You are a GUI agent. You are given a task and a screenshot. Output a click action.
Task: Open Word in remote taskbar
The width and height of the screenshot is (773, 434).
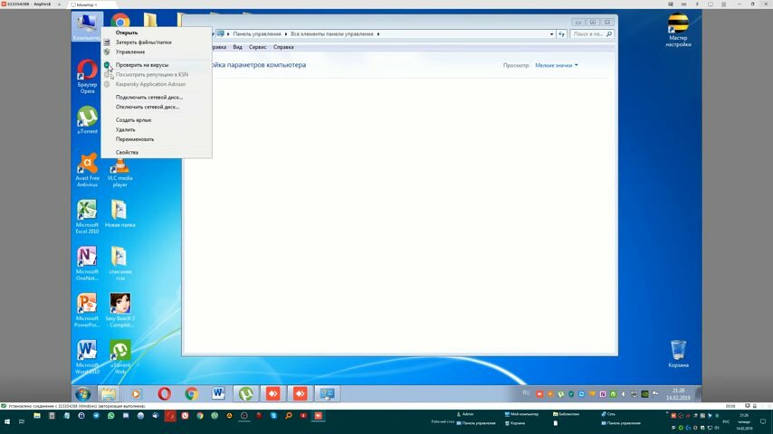[218, 393]
